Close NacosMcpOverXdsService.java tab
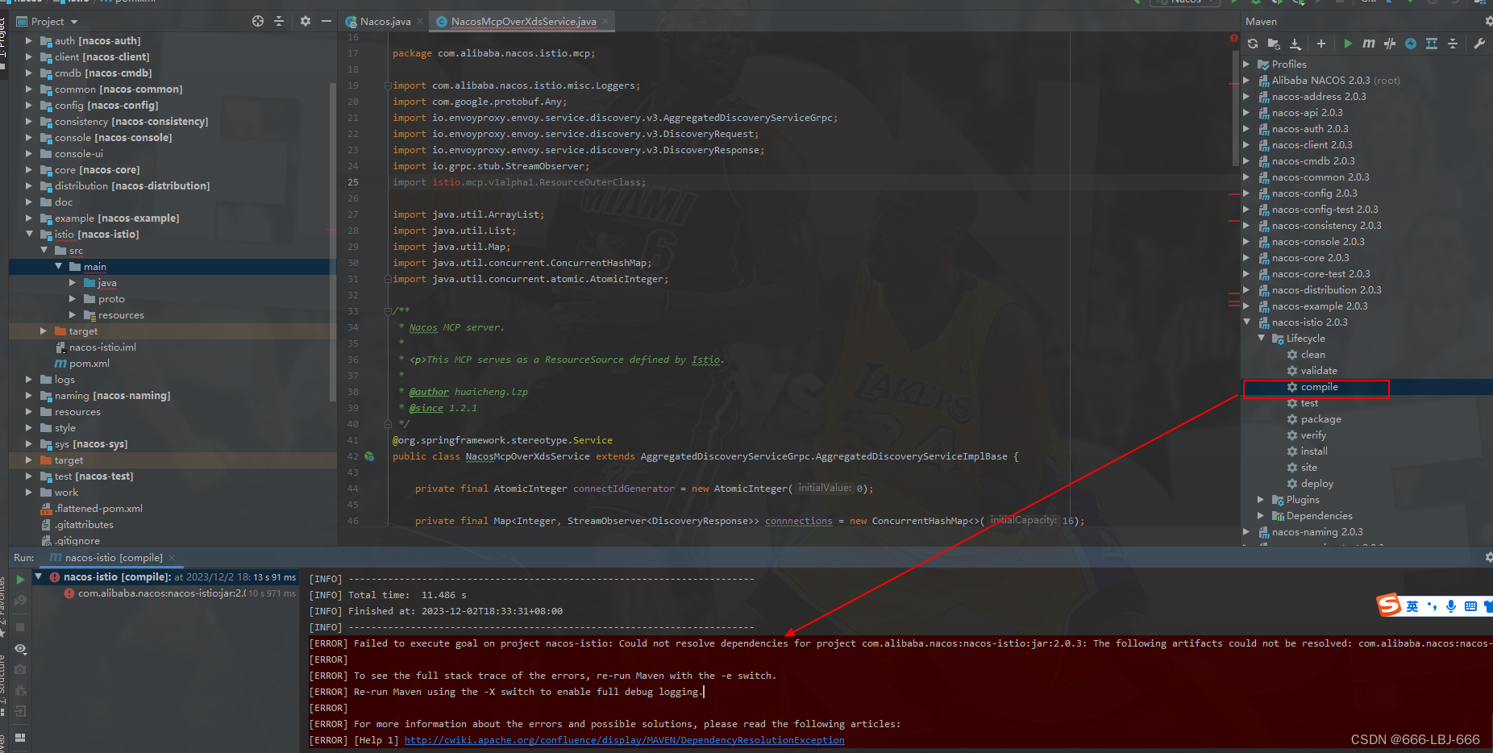 (x=605, y=21)
